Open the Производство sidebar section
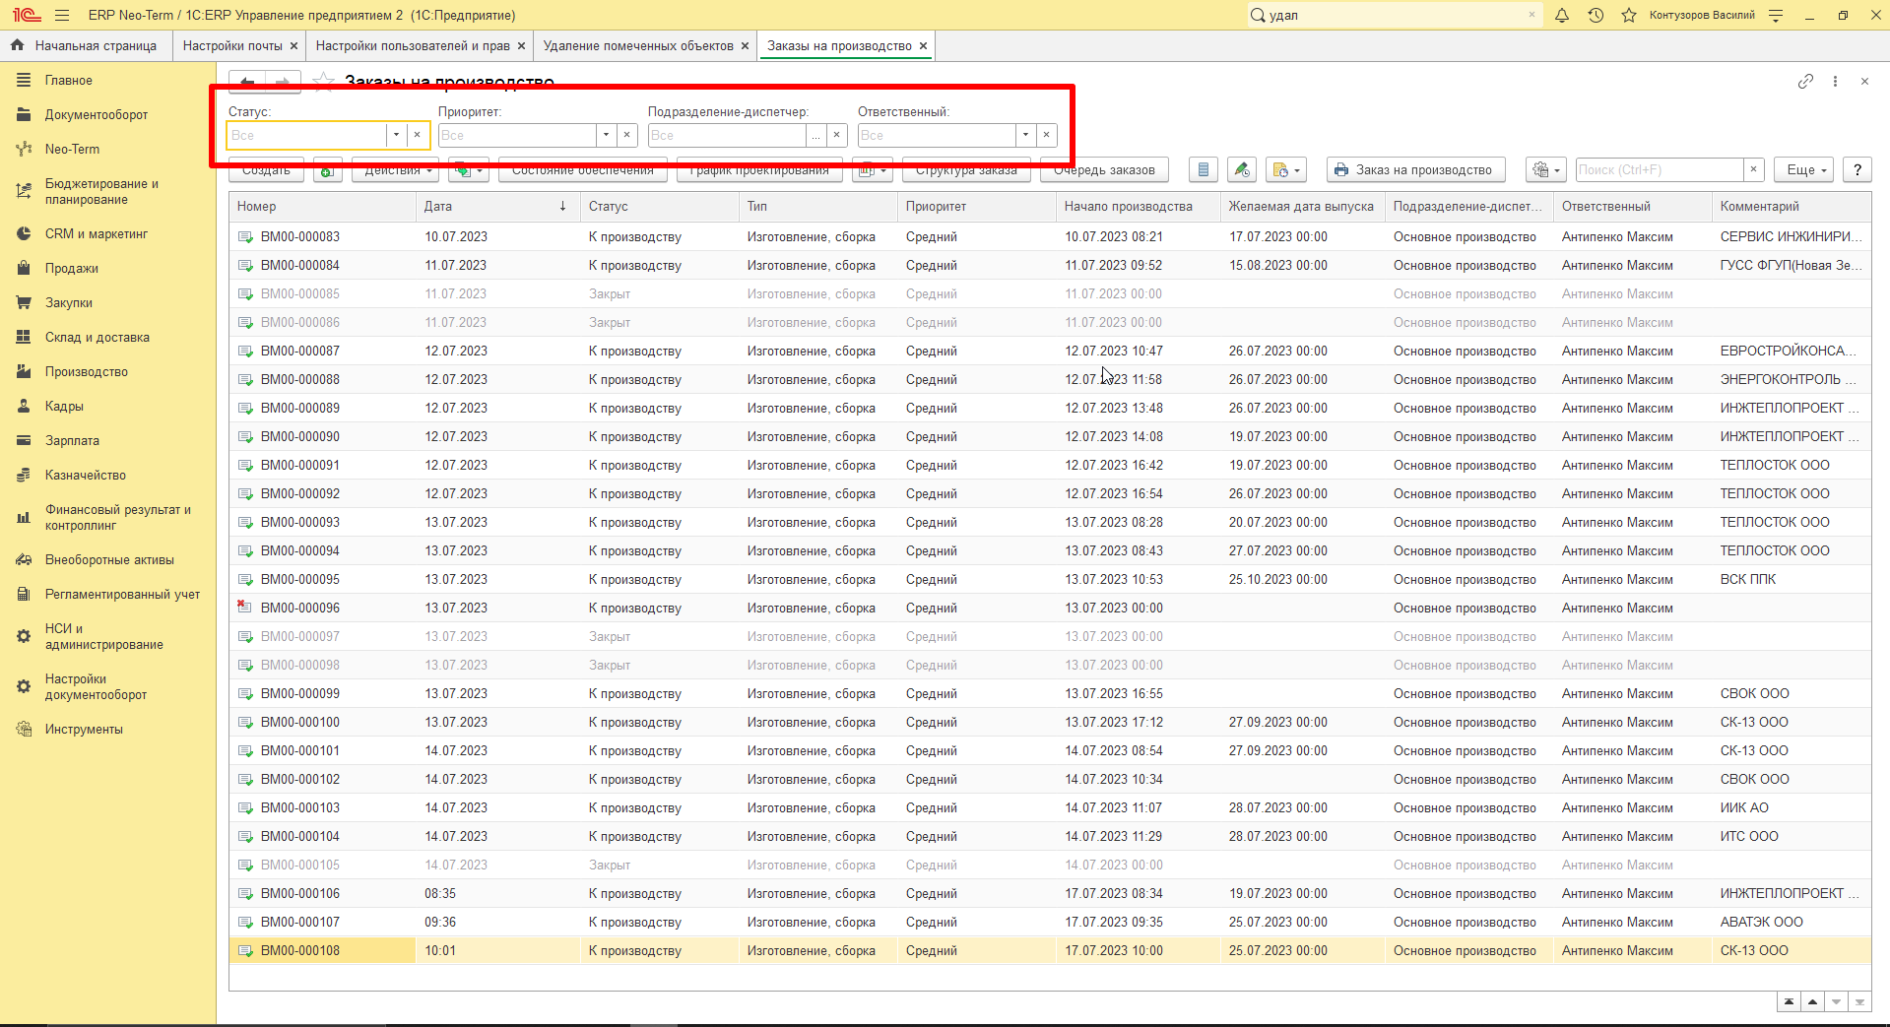Image resolution: width=1890 pixels, height=1027 pixels. pos(87,371)
